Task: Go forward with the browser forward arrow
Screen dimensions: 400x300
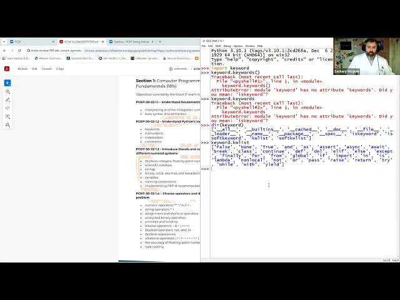Action: (12, 51)
